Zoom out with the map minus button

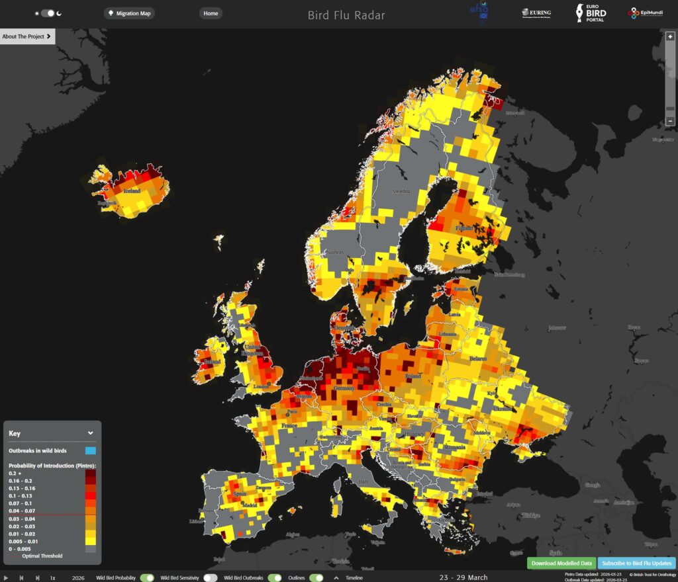671,121
